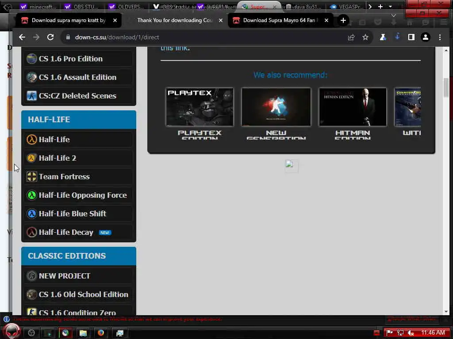Click the CLASSIC EDITIONS section header

(79, 256)
